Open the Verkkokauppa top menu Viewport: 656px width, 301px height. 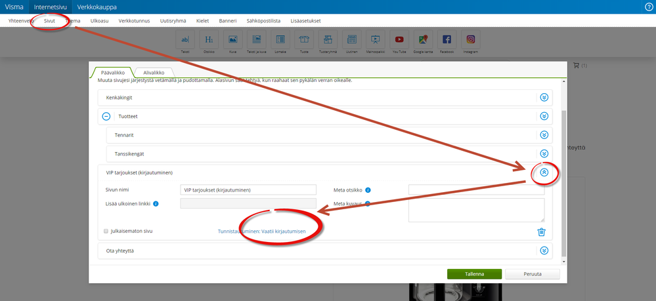click(97, 7)
